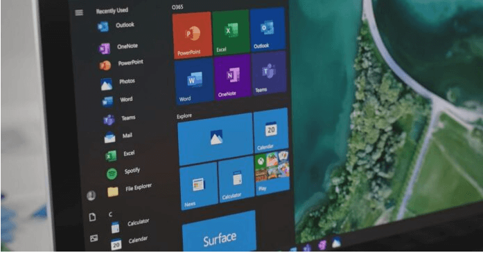Select File Explorer in the app list

tap(130, 189)
